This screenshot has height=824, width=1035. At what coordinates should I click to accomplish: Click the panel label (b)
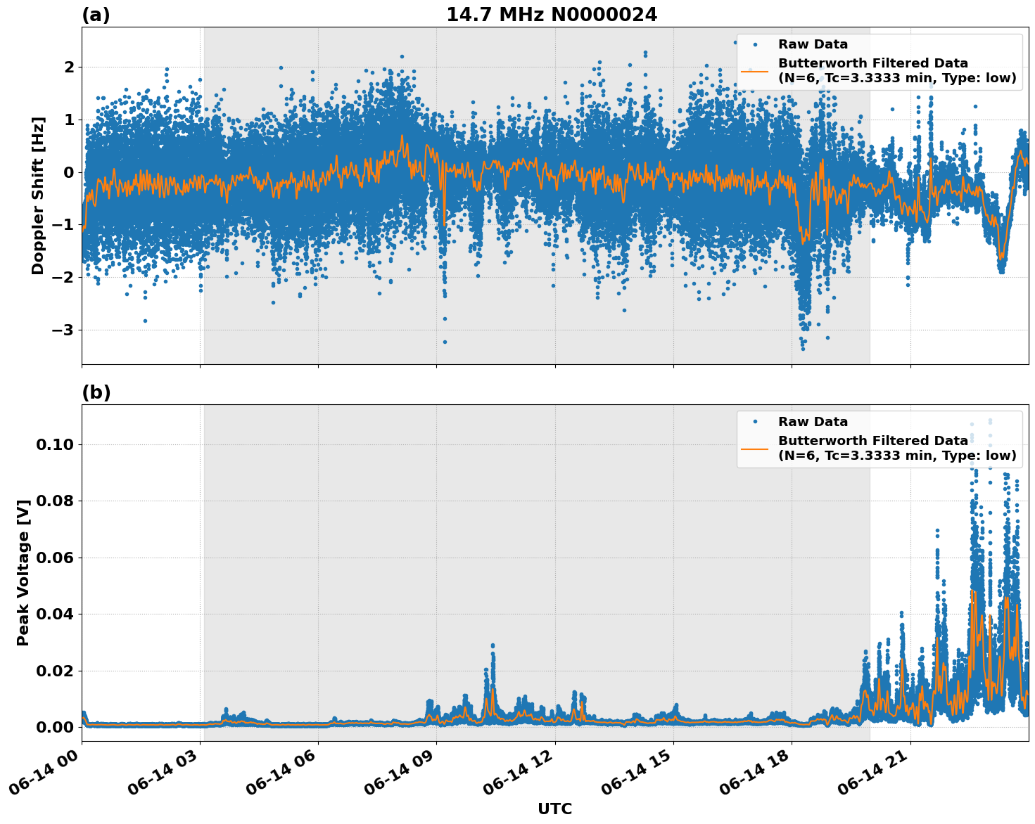[x=96, y=392]
